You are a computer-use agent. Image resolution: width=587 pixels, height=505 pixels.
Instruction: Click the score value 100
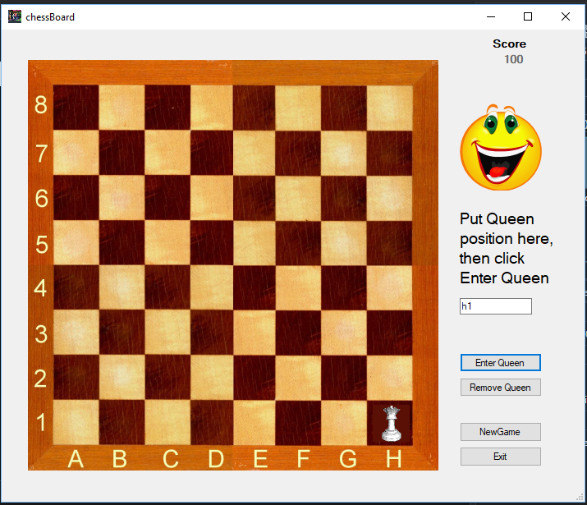point(514,59)
